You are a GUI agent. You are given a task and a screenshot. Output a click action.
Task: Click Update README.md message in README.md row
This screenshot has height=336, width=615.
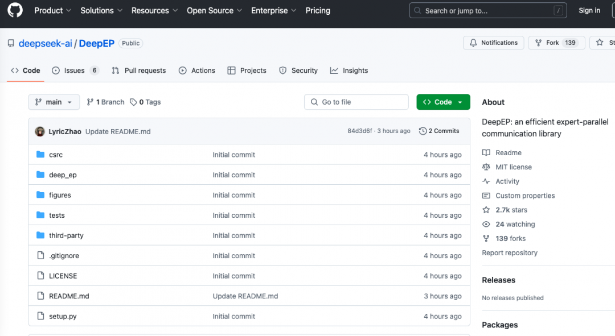pos(245,296)
